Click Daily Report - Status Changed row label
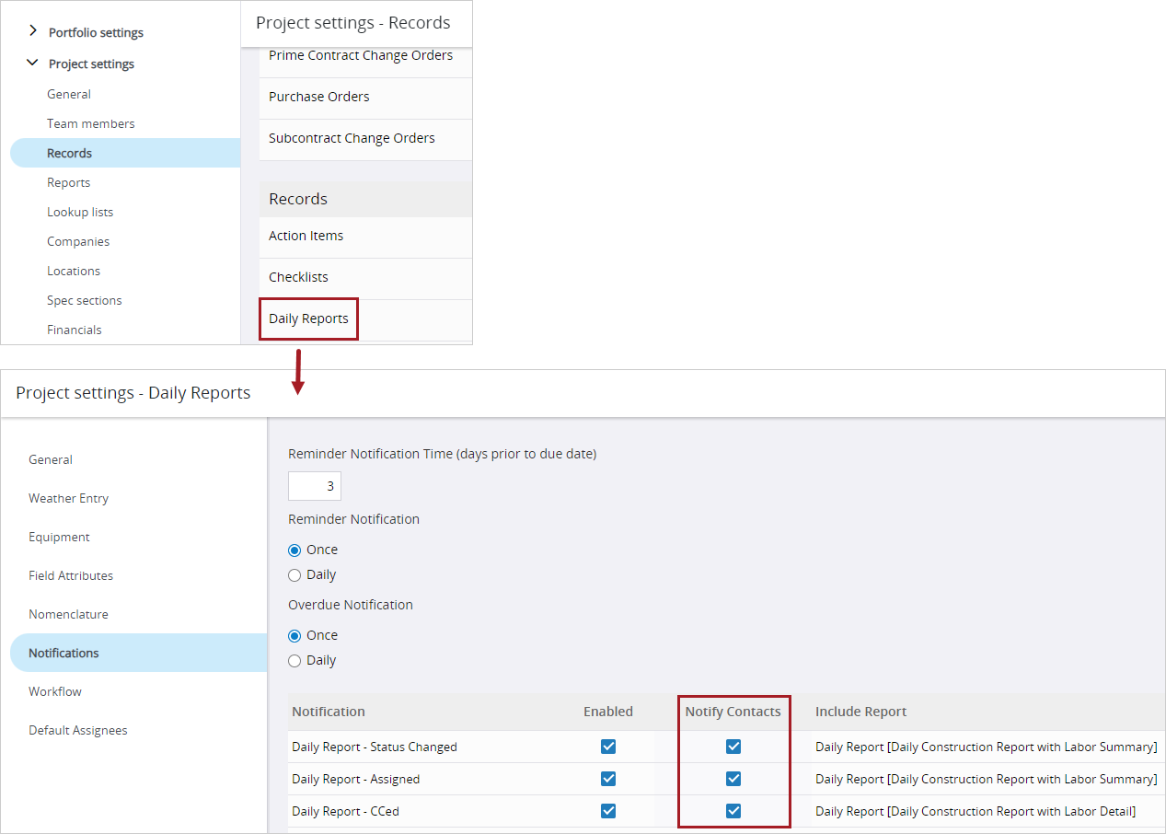Image resolution: width=1166 pixels, height=834 pixels. click(375, 747)
